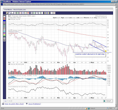This screenshot has width=118, height=110.
Task: Select the green vertical time-zone bars tool
Action: point(34,13)
